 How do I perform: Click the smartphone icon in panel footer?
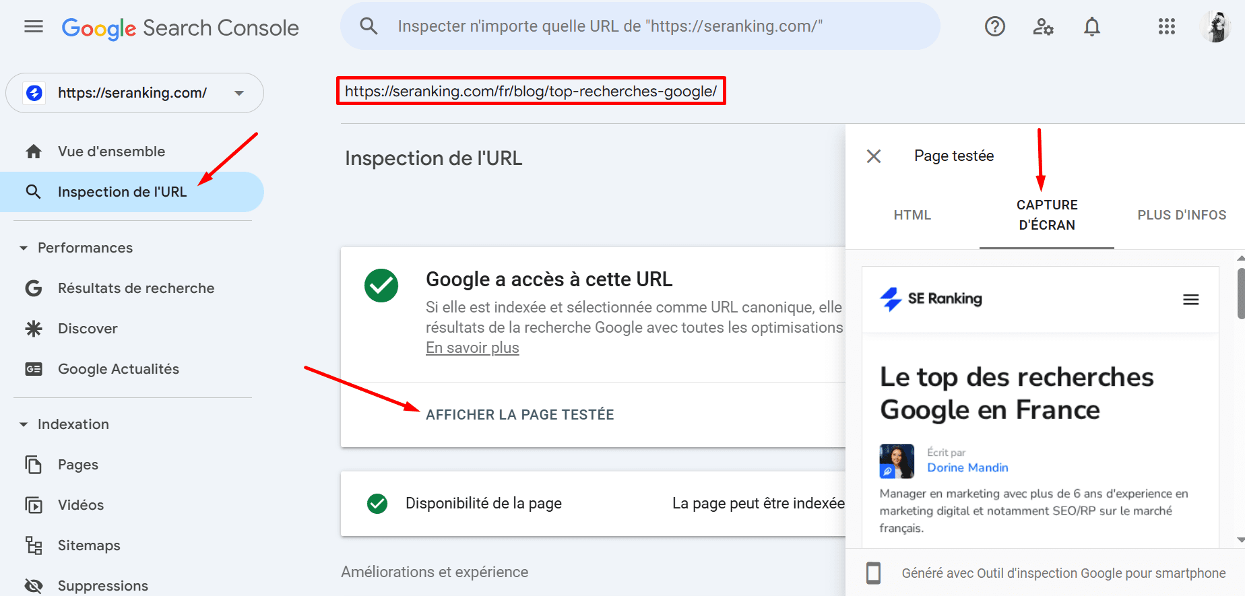coord(874,573)
